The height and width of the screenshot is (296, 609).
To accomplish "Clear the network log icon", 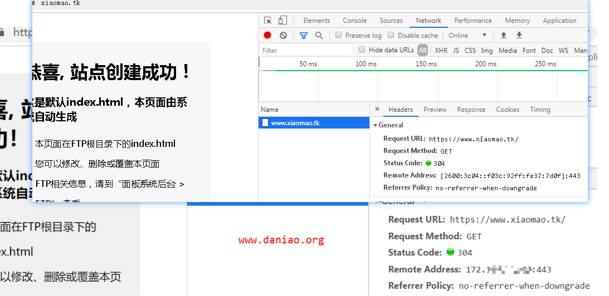I will pos(283,35).
